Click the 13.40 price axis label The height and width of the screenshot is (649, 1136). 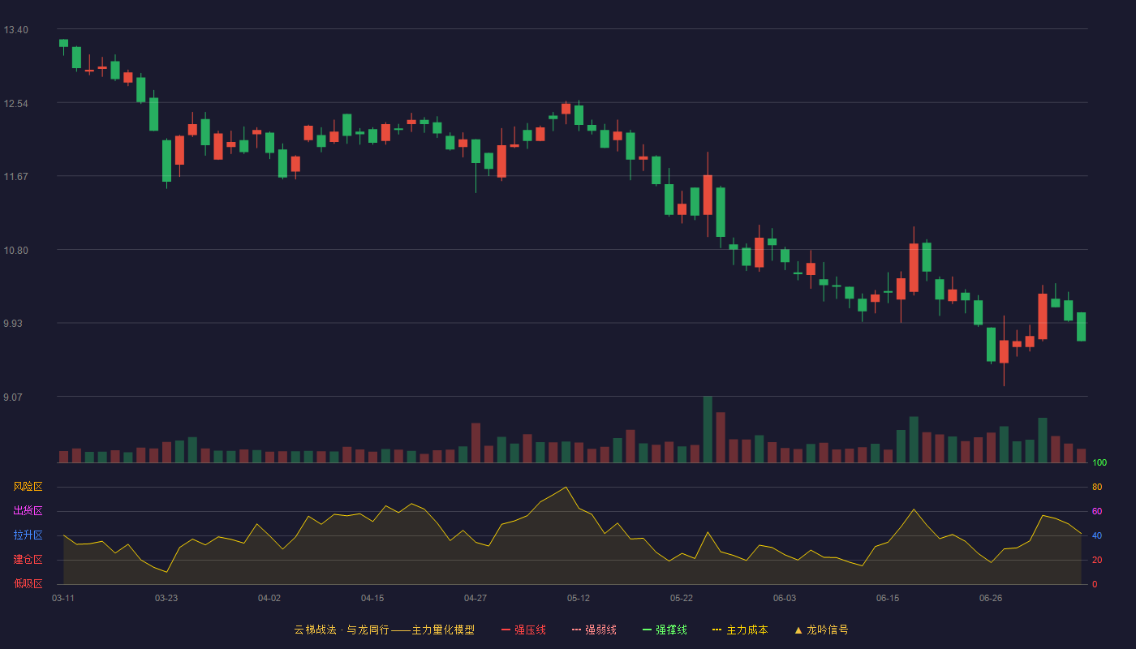point(15,30)
